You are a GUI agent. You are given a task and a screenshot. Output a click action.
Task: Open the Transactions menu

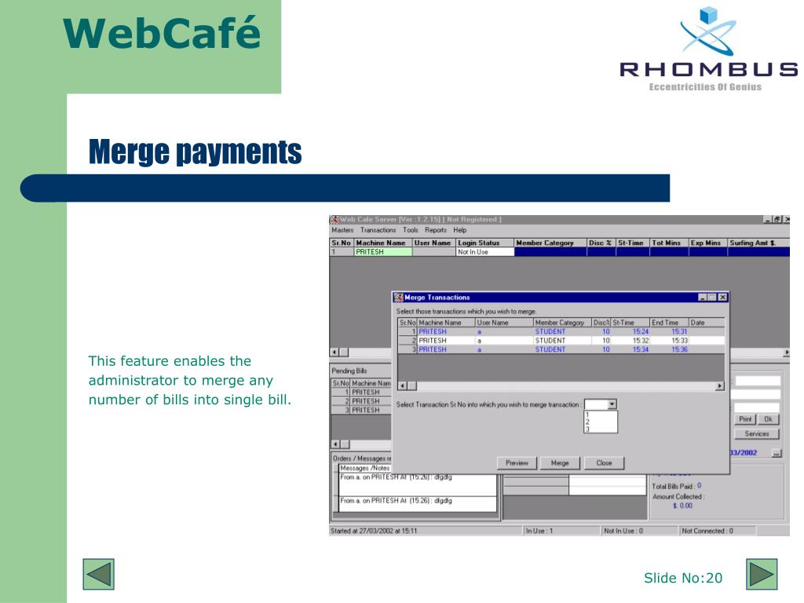[378, 230]
